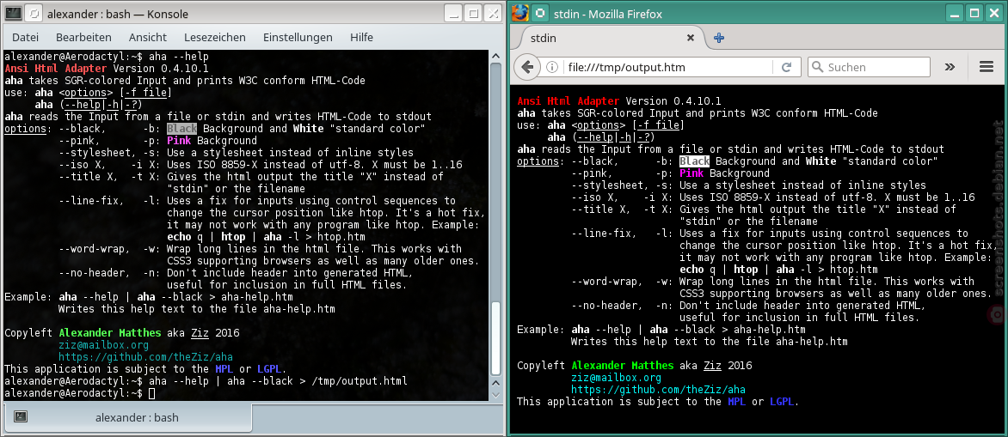Minimize the Konsole window
The height and width of the screenshot is (437, 1008).
pos(453,13)
